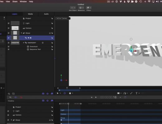Toggle visibility checkbox of the EMERGENT layer
Viewport: 162px width, 124px height.
[x=8, y=43]
